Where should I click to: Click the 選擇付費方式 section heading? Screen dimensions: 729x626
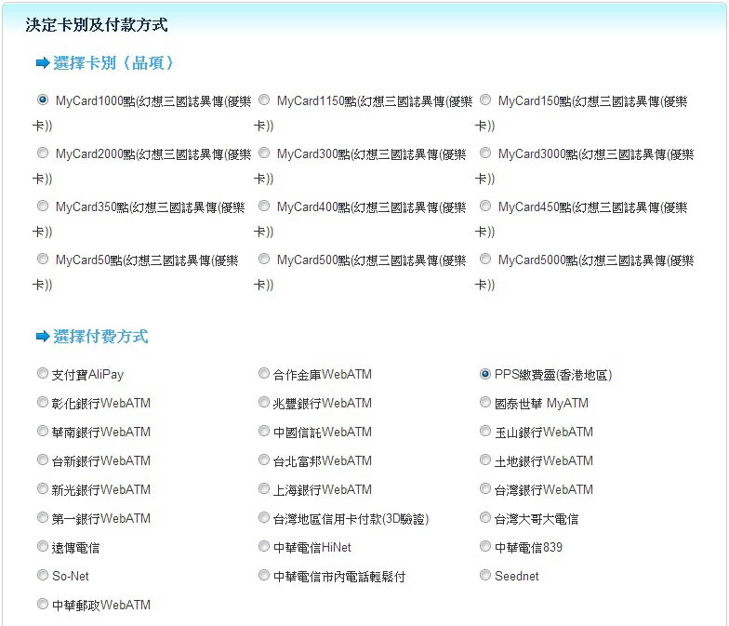tap(100, 337)
